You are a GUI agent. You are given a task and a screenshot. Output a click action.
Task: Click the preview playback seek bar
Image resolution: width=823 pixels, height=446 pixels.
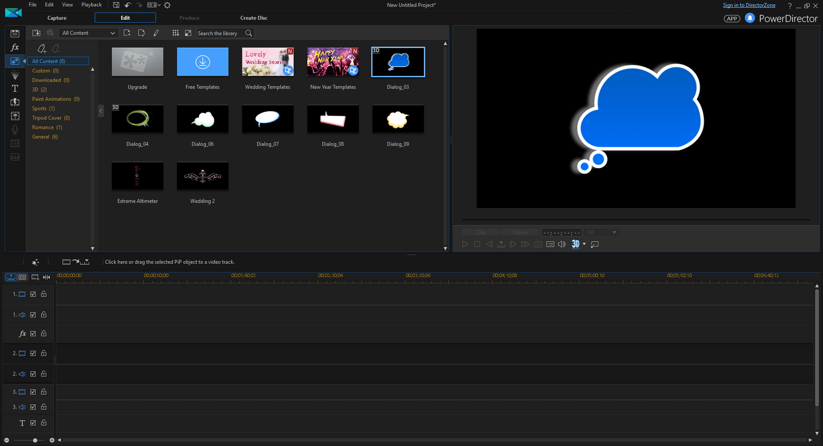636,220
